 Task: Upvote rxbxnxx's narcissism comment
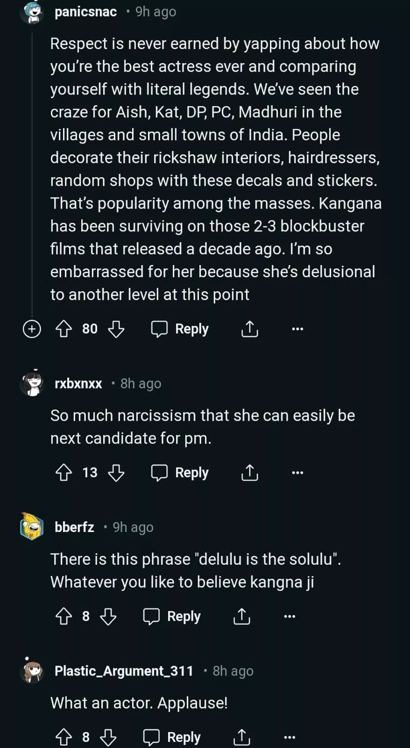point(64,473)
